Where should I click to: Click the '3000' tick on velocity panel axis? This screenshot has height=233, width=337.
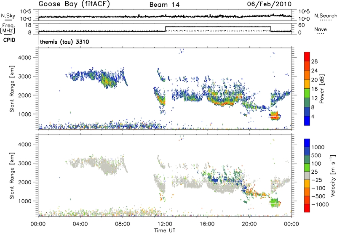click(25, 163)
